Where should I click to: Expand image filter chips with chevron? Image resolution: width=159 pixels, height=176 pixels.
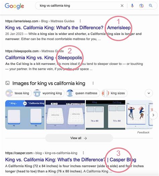point(149,93)
